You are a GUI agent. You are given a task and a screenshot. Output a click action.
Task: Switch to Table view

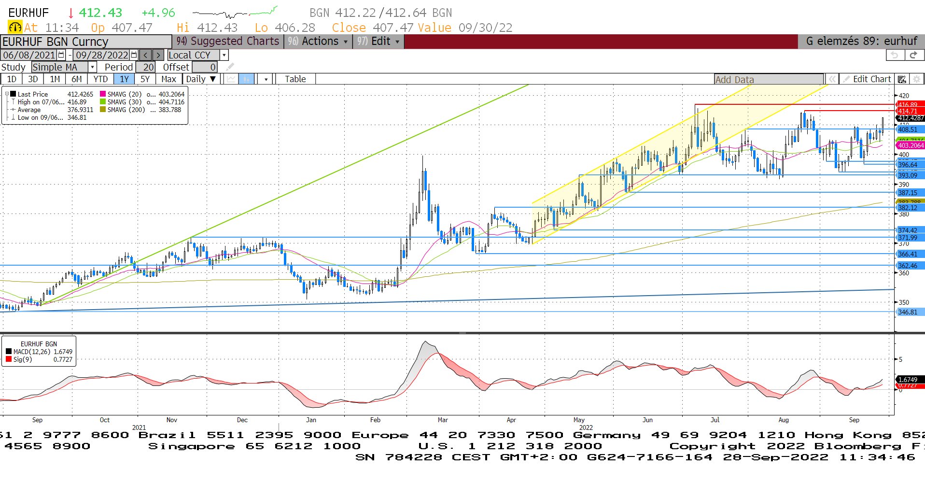click(295, 79)
